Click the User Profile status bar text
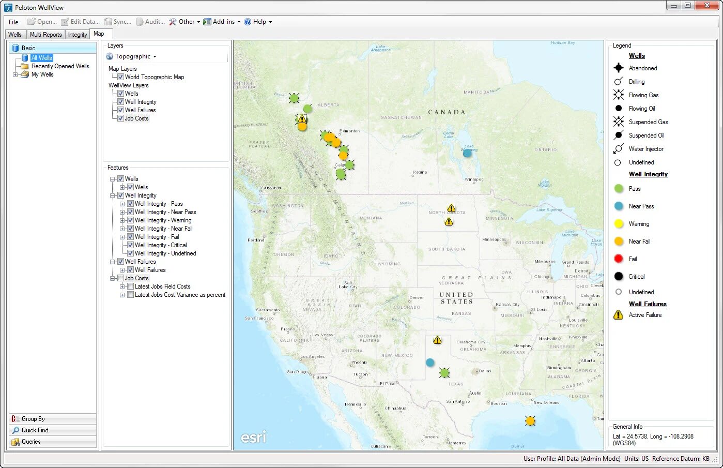Screen dimensions: 723x468 [x=572, y=459]
